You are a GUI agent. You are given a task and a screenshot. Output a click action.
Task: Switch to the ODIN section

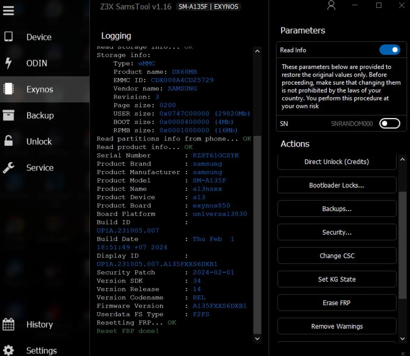pos(37,63)
